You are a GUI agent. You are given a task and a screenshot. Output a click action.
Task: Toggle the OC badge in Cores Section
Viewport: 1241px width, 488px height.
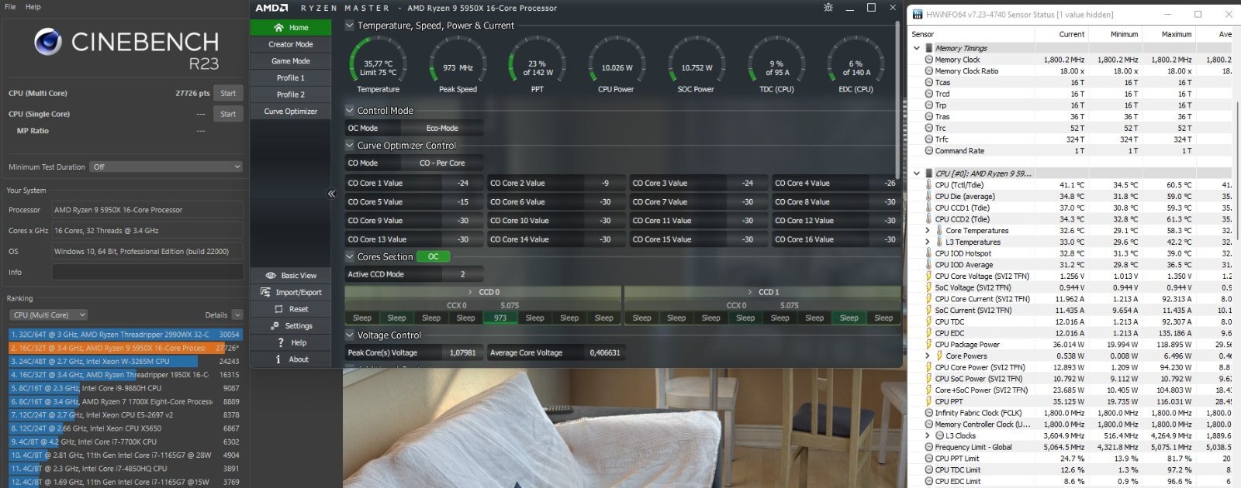coord(433,256)
